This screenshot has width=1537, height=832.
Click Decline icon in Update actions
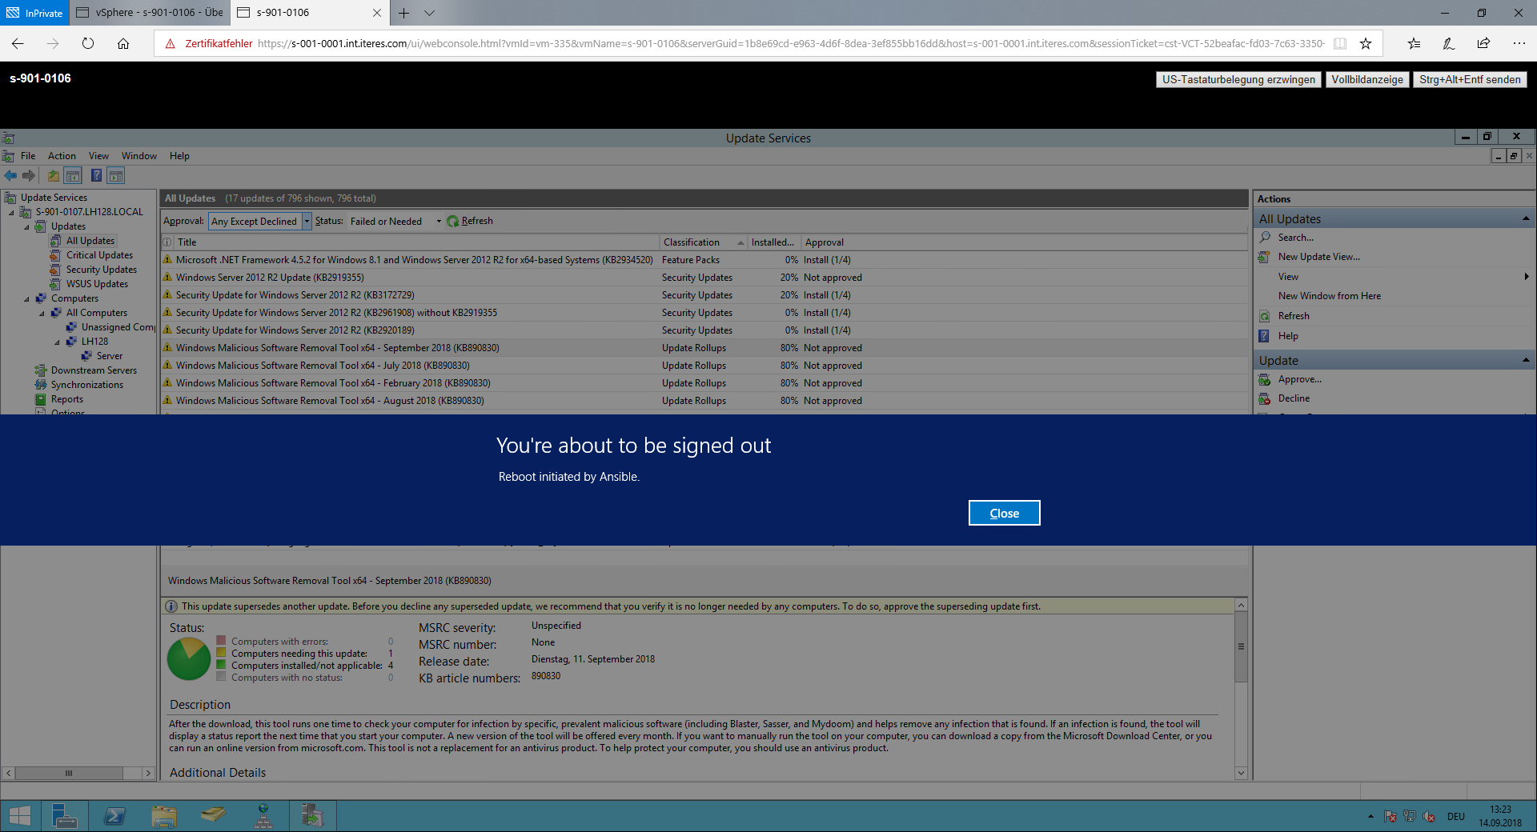click(x=1265, y=398)
